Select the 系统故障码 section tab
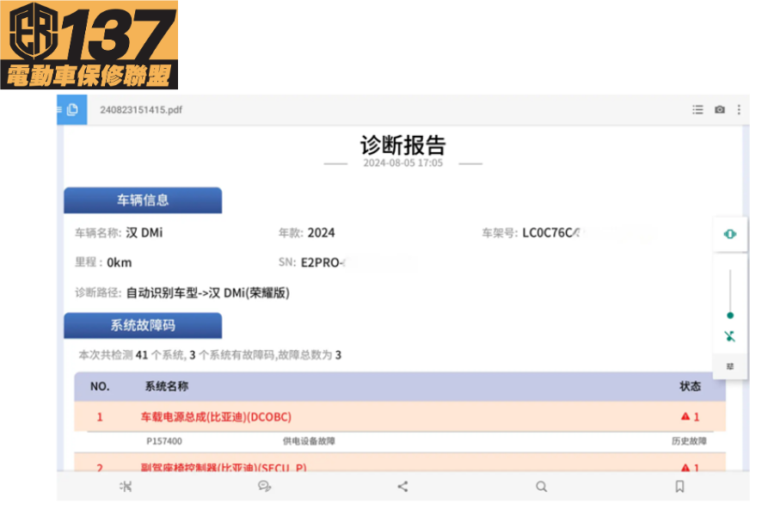The height and width of the screenshot is (516, 774). tap(143, 326)
